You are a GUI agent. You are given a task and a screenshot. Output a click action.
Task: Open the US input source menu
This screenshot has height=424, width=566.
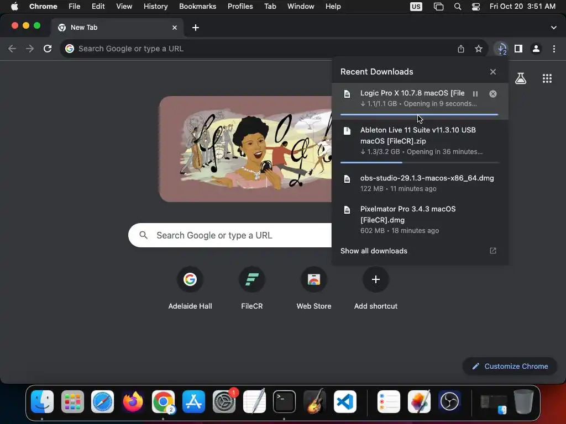416,7
